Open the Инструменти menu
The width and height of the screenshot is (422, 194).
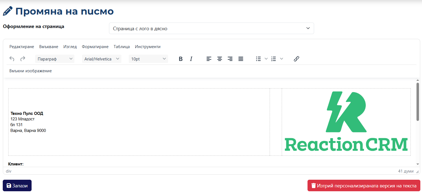pos(148,47)
